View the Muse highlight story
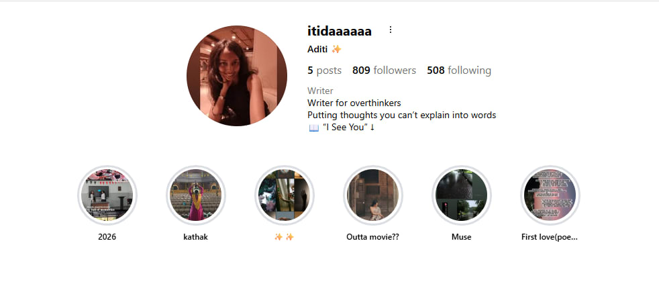This screenshot has height=284, width=659. (x=462, y=195)
